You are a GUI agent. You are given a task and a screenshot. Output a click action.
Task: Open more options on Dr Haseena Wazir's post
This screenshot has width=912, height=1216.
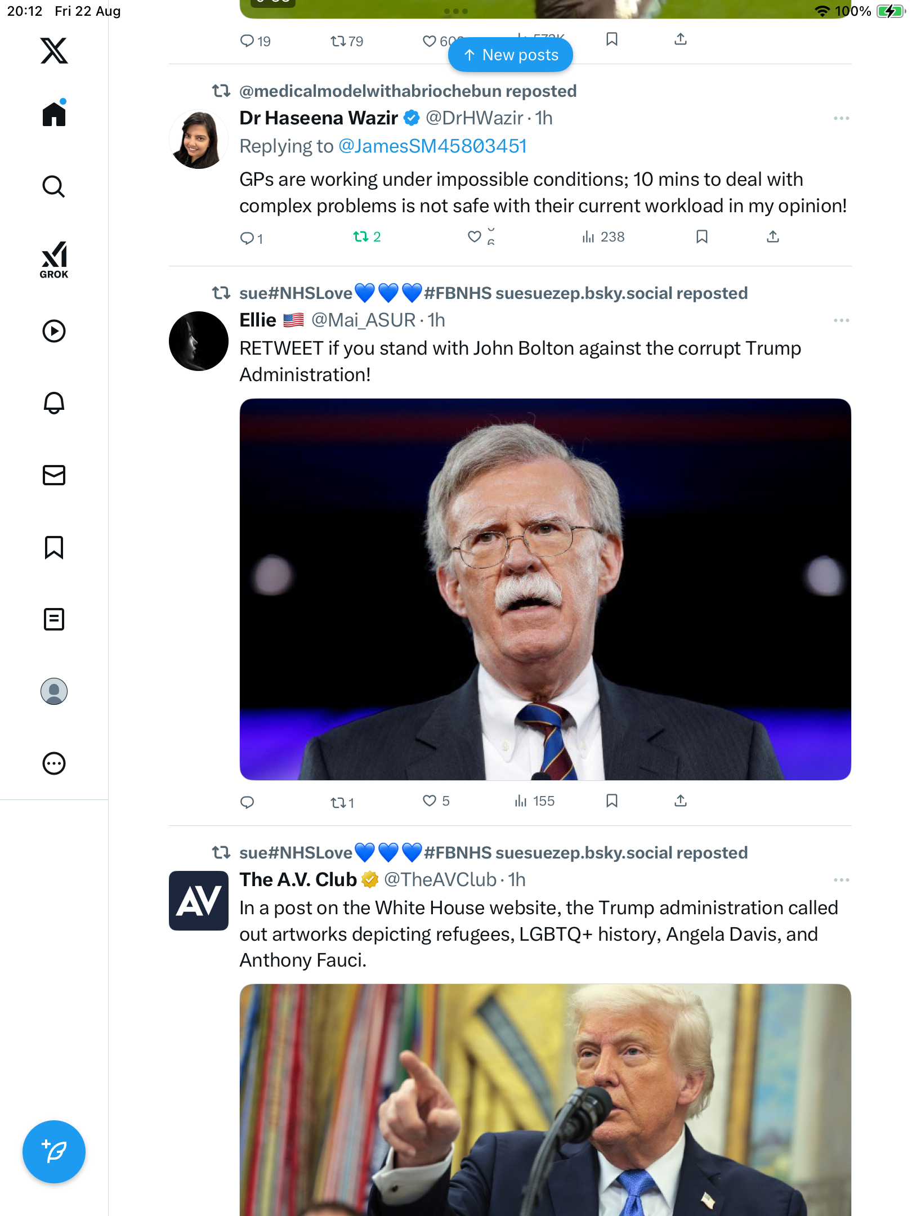point(841,118)
